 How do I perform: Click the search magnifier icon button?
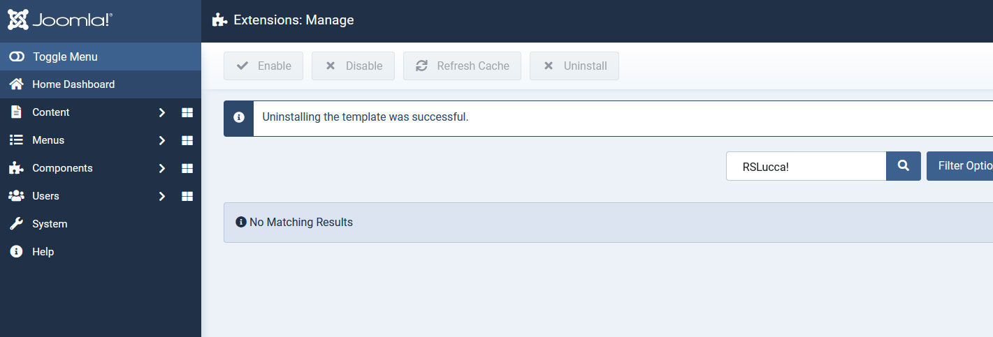[904, 166]
